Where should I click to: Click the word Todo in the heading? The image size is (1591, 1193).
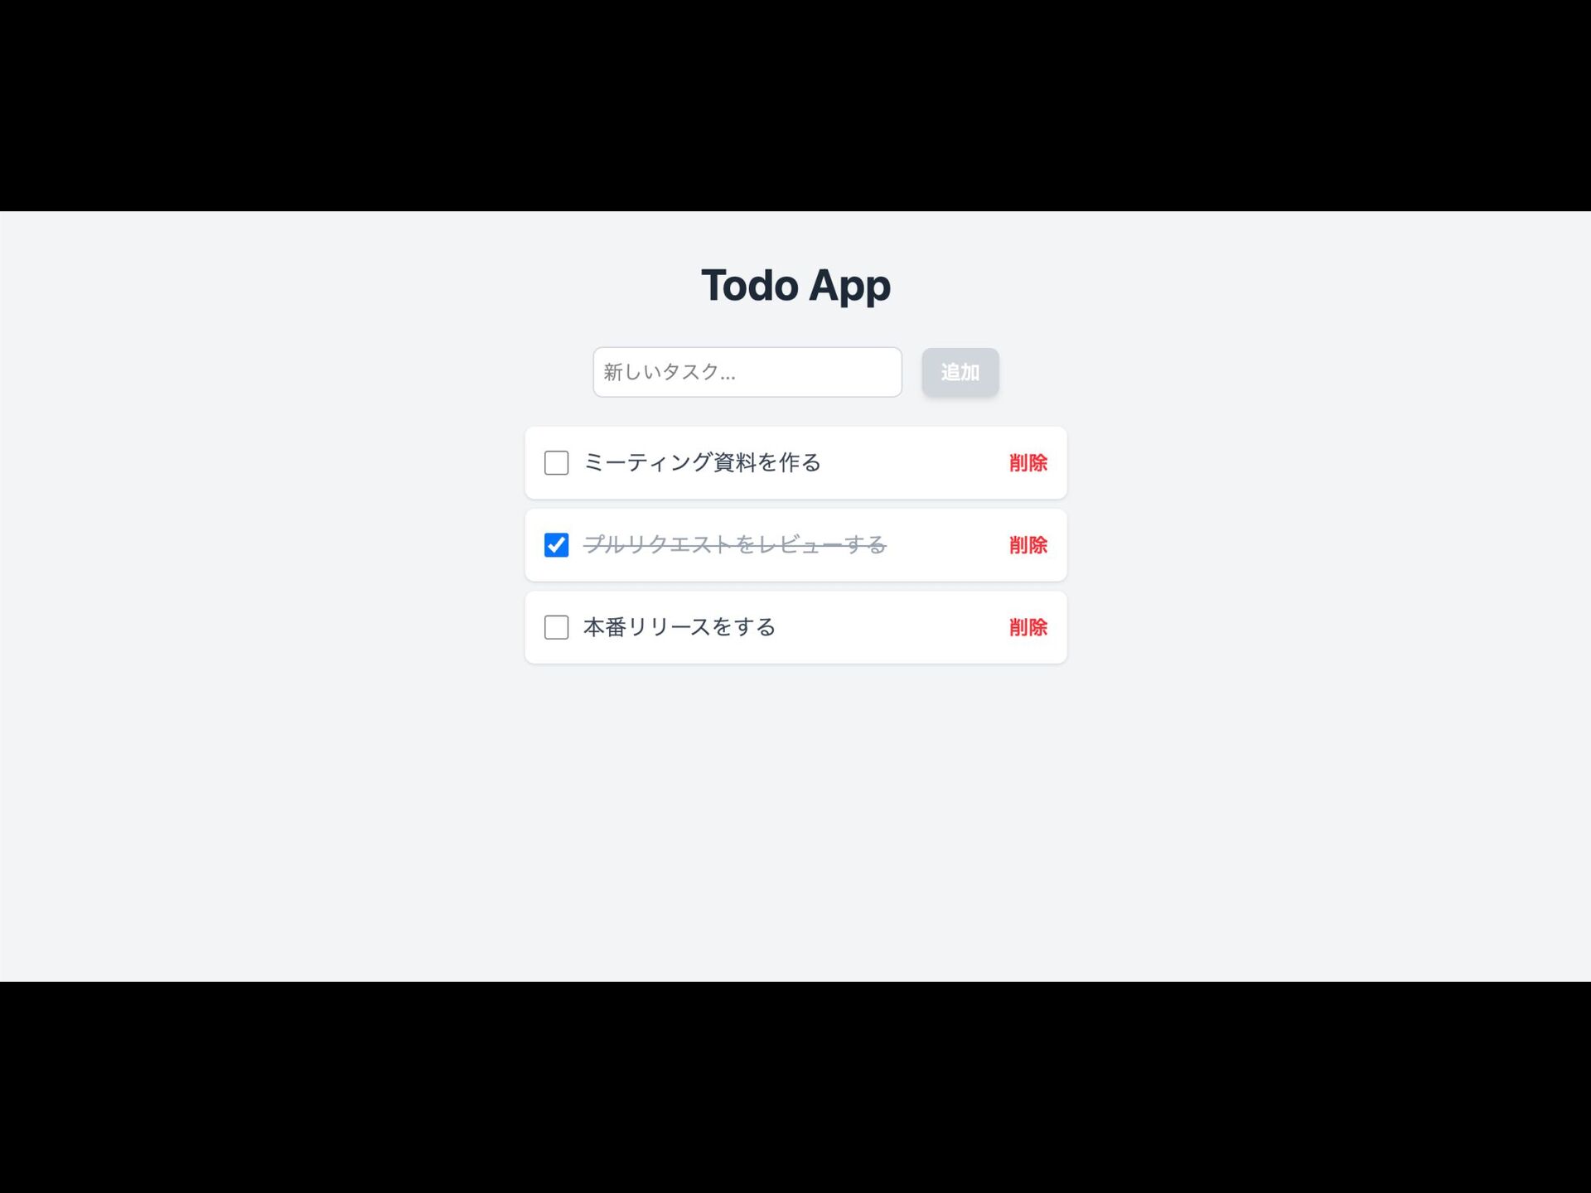750,285
